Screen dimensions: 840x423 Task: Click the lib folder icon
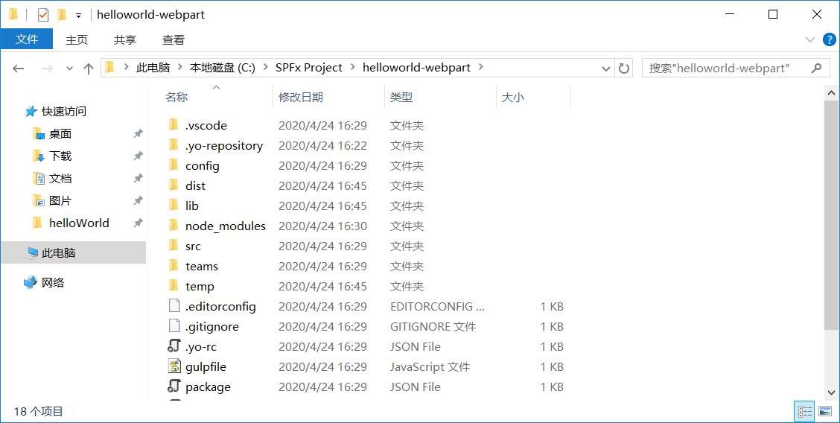pyautogui.click(x=174, y=206)
